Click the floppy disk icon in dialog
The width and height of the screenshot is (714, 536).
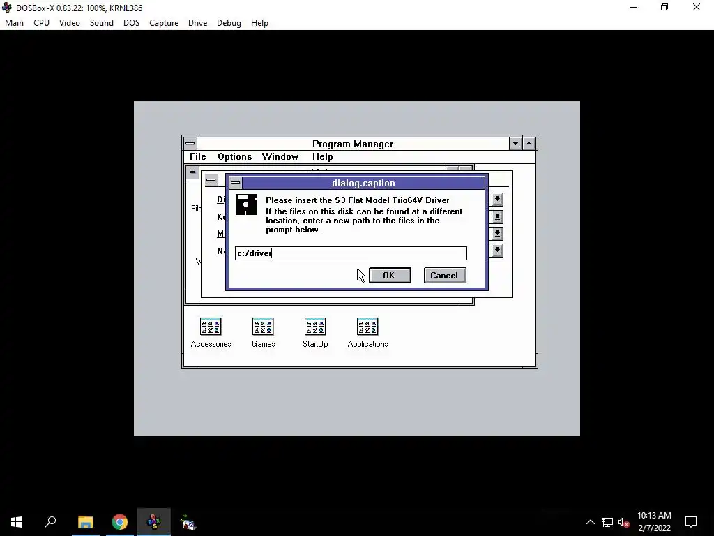[246, 204]
